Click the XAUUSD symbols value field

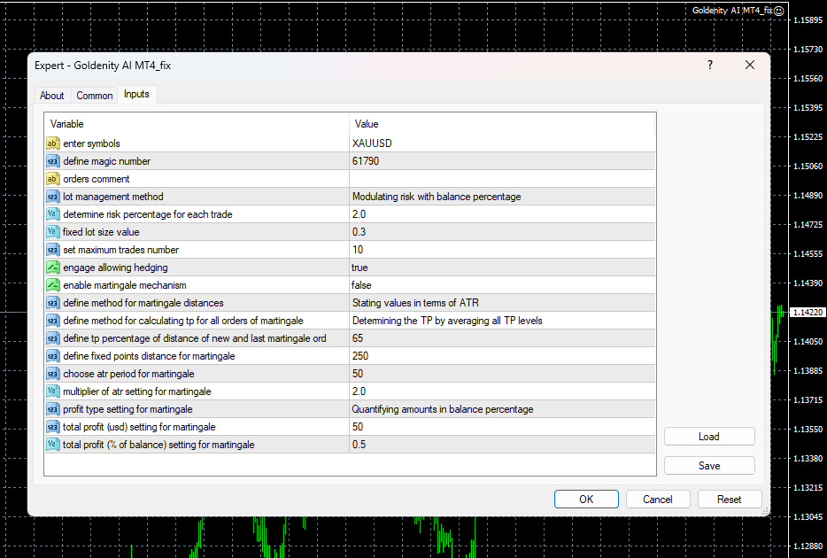[502, 143]
